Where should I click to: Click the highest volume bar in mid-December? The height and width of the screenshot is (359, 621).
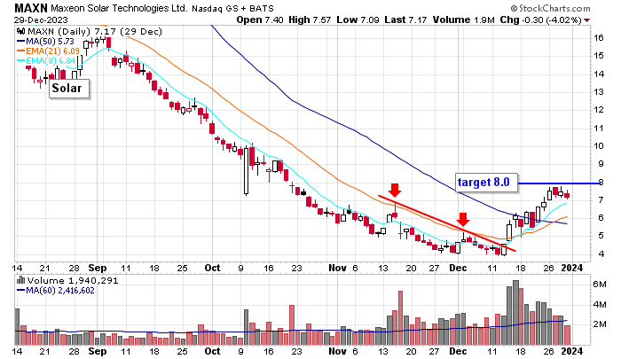[x=515, y=312]
